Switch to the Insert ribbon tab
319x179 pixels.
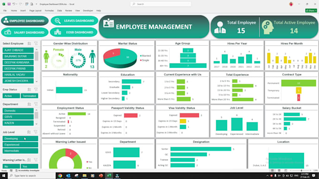point(23,11)
